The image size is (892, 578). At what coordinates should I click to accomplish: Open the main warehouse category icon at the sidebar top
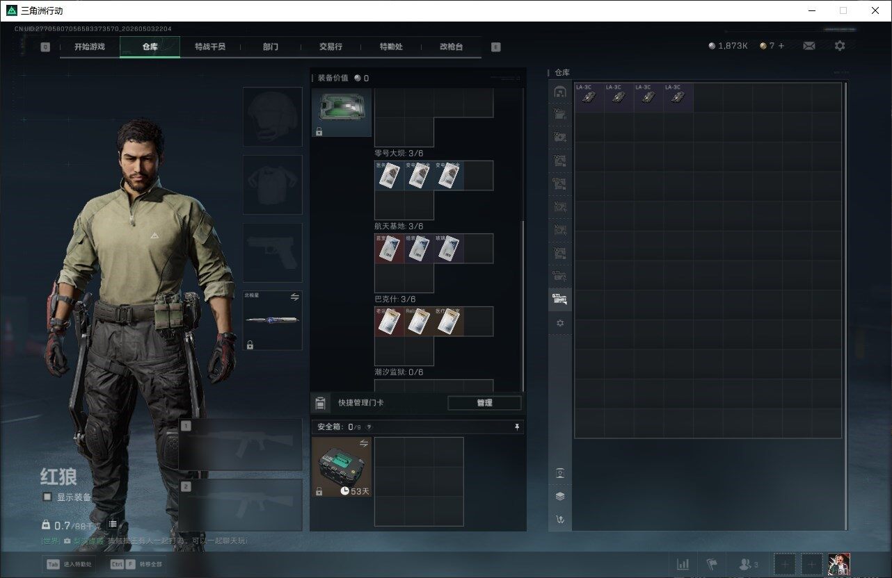point(560,92)
